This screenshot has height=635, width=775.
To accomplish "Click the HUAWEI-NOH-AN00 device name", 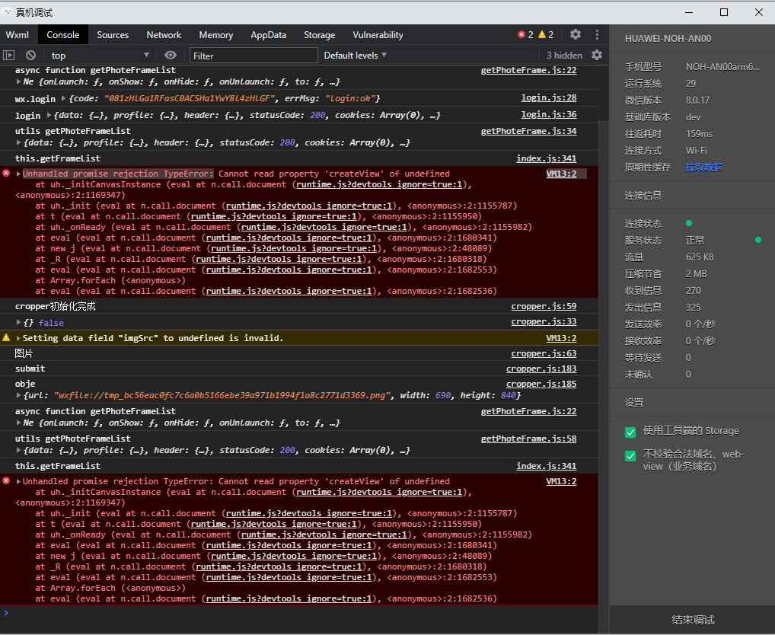I will pos(668,39).
